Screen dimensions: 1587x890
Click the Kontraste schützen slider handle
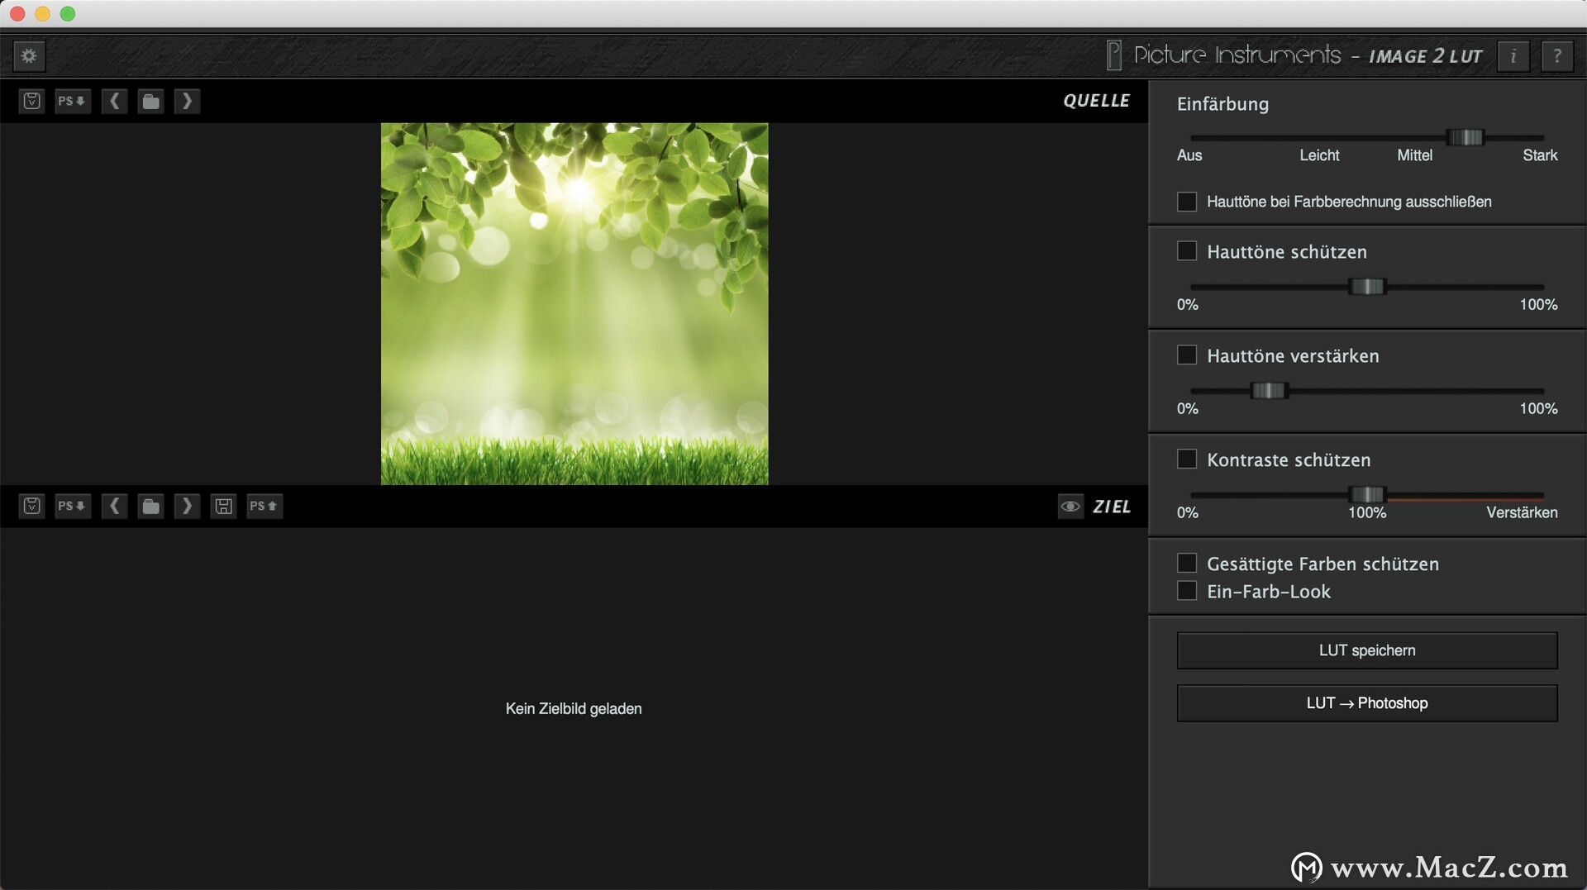(1367, 495)
